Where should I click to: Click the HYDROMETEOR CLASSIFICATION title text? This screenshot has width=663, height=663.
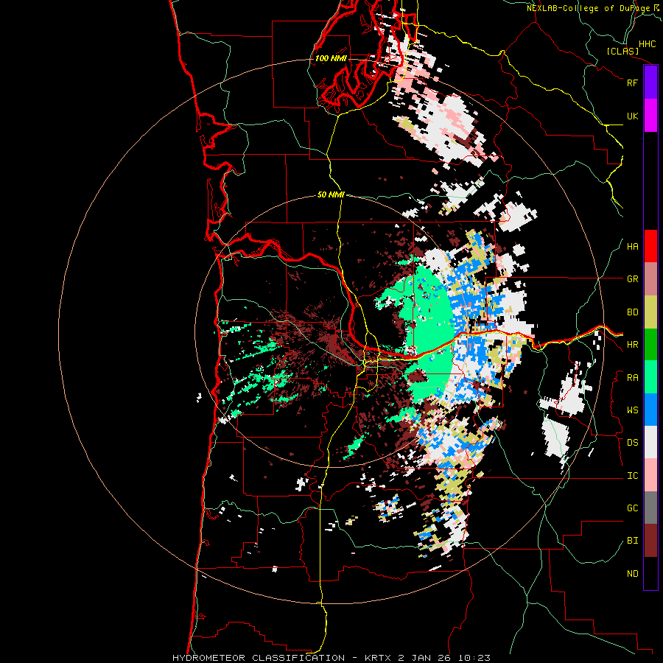point(259,658)
